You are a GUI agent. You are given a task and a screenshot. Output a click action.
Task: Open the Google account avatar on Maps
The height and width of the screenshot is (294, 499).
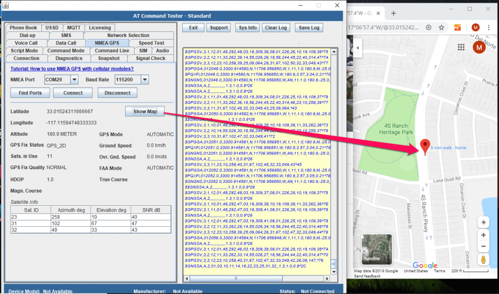479,47
